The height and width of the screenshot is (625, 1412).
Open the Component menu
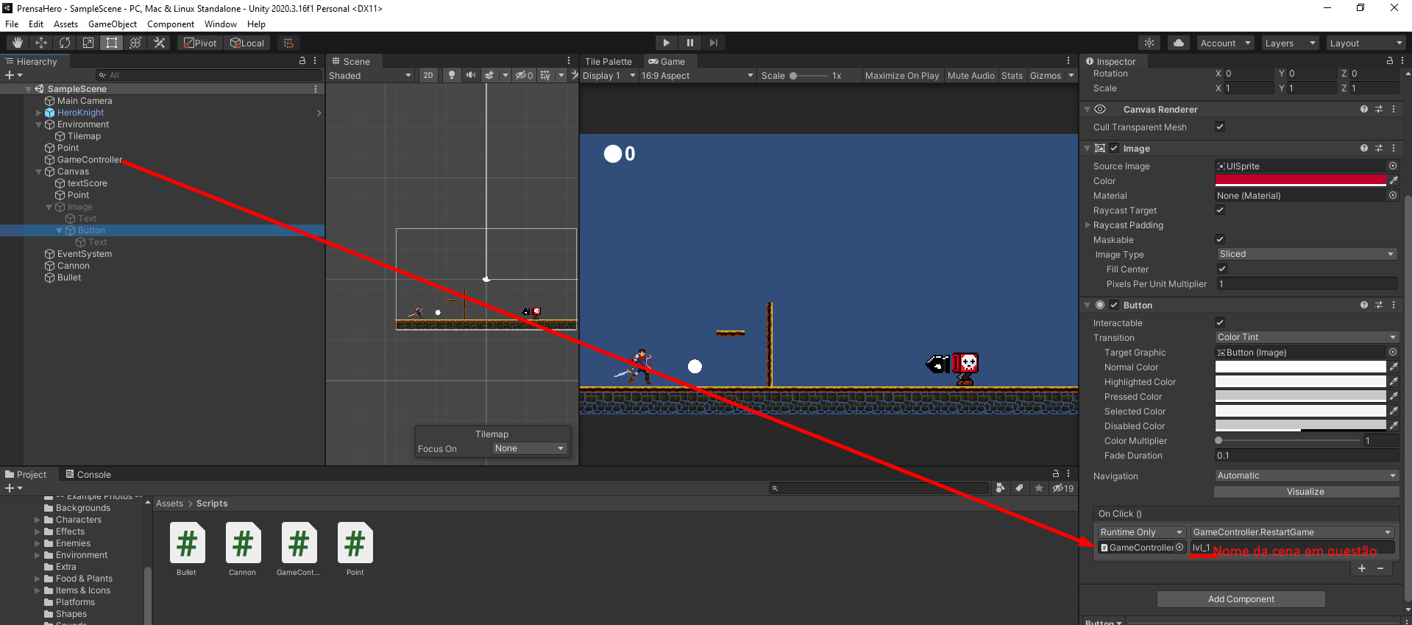tap(171, 24)
